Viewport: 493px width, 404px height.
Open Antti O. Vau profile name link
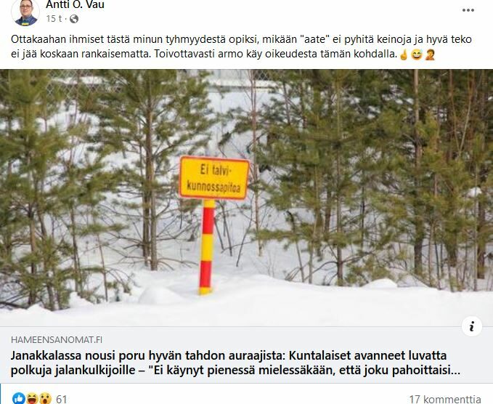(x=75, y=4)
